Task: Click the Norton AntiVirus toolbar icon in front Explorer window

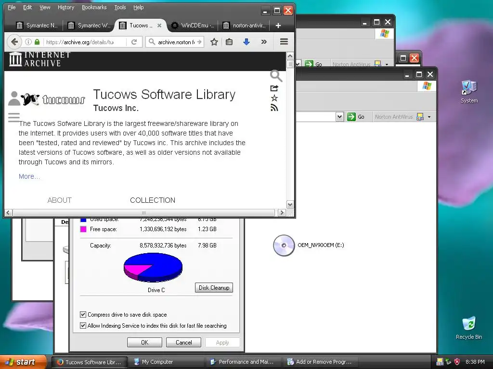Action: (420, 117)
